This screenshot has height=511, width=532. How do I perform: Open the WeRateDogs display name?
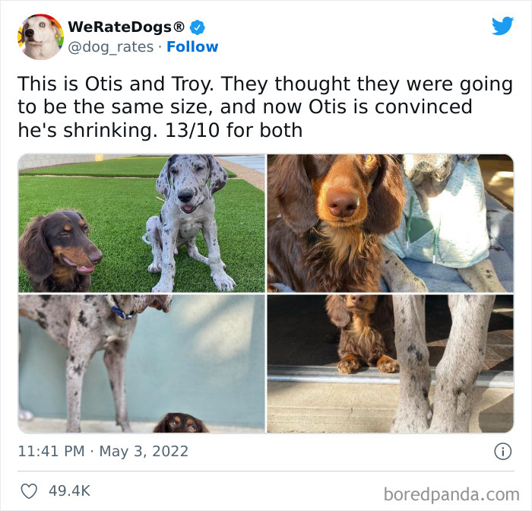(x=126, y=27)
